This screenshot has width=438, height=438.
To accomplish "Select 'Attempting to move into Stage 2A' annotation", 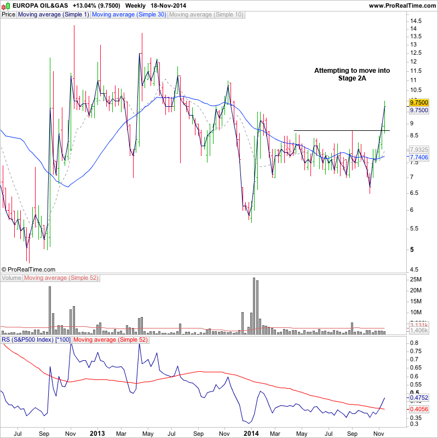I will click(x=352, y=74).
